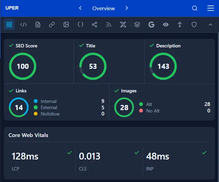Open the Links card label
The width and height of the screenshot is (219, 182).
tap(21, 91)
